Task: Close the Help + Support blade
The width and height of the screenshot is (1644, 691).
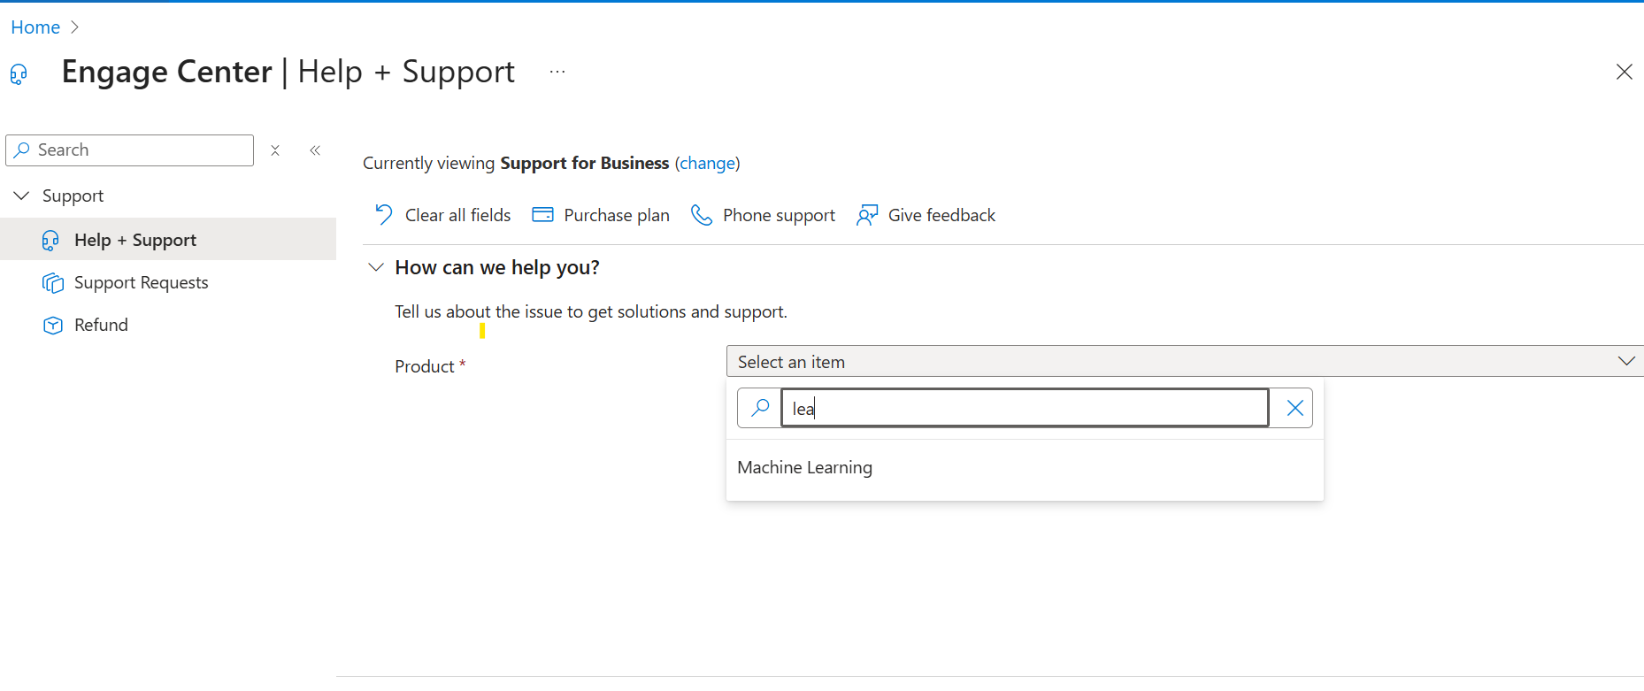Action: [1624, 72]
